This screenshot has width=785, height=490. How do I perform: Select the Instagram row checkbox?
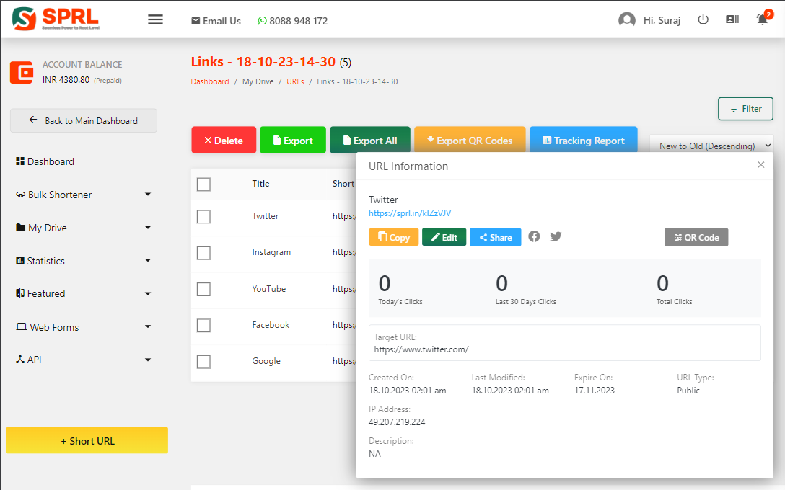[203, 253]
